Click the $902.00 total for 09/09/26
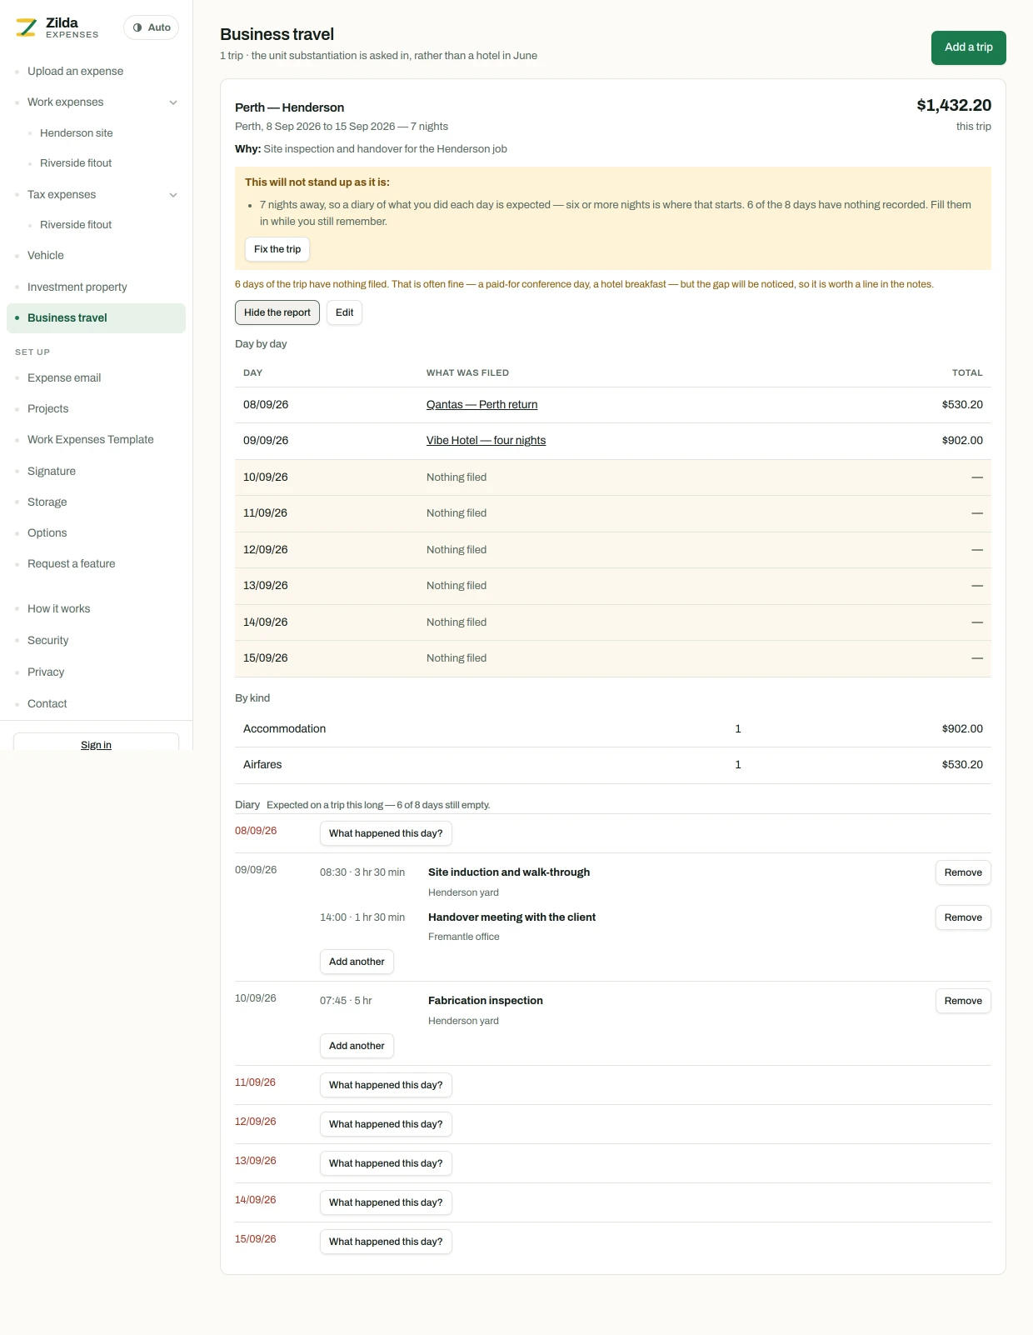Screen dimensions: 1033x1335 coord(962,441)
